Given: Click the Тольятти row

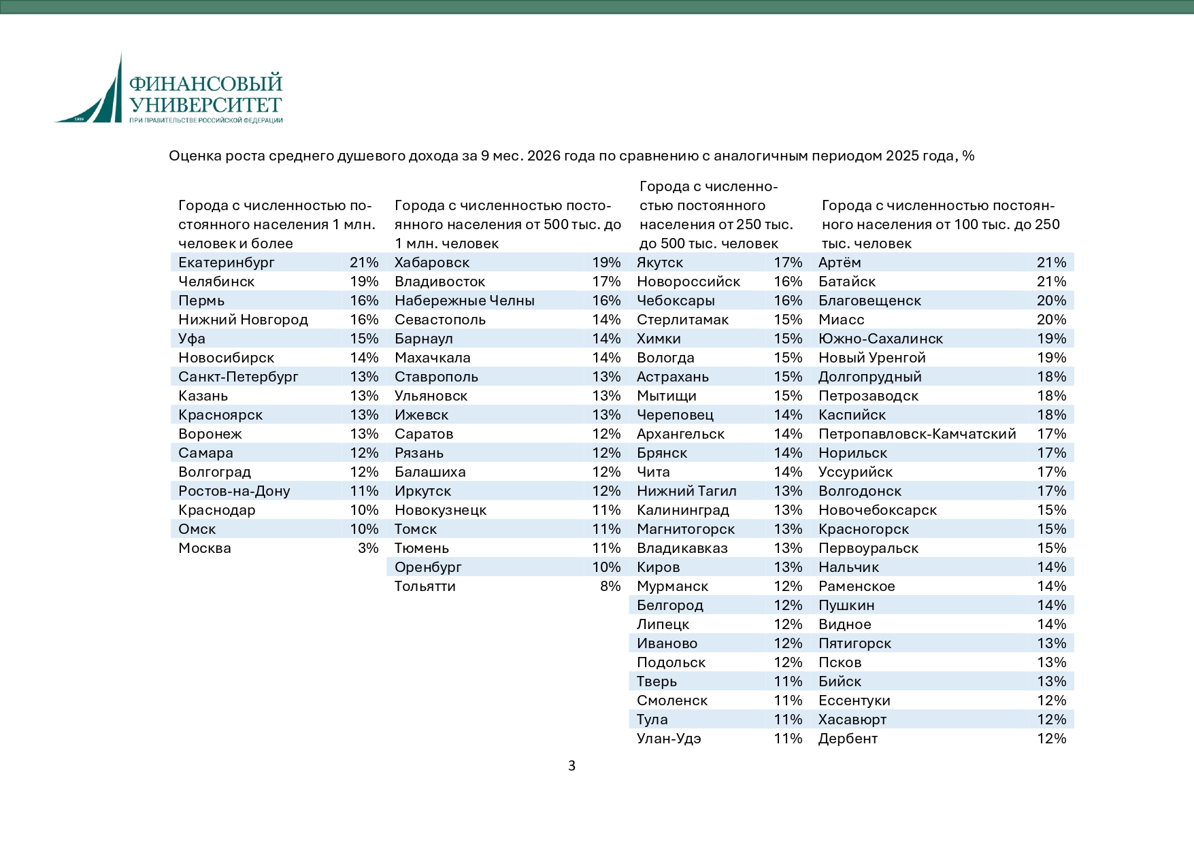Looking at the screenshot, I should click(508, 586).
